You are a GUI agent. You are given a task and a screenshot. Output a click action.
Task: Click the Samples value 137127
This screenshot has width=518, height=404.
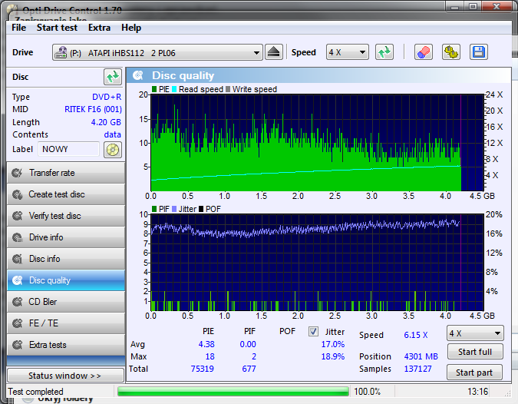[418, 369]
